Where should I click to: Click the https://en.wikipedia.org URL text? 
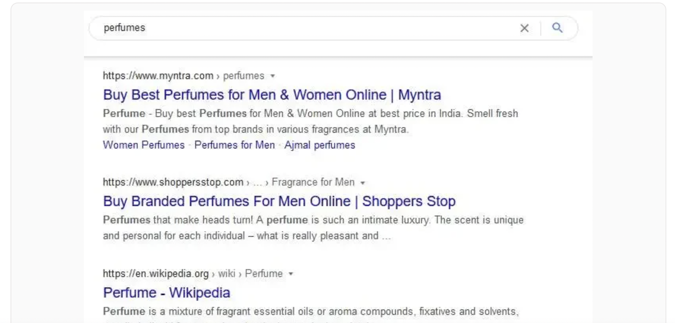point(156,274)
